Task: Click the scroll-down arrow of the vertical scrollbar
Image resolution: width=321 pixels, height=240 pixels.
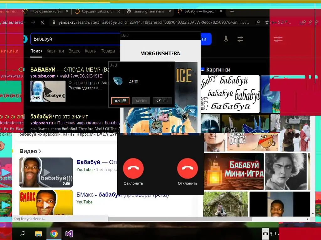Action: tap(313, 214)
